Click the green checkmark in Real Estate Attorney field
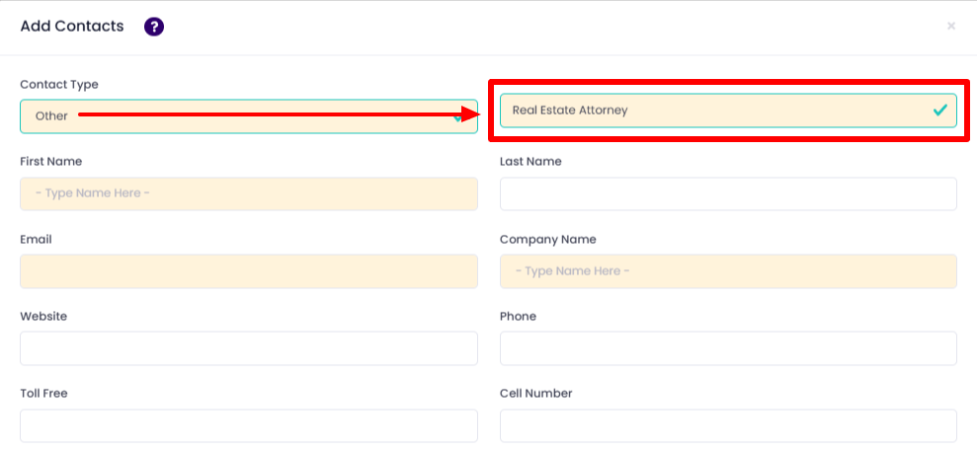Viewport: 977px width, 452px height. pos(939,111)
